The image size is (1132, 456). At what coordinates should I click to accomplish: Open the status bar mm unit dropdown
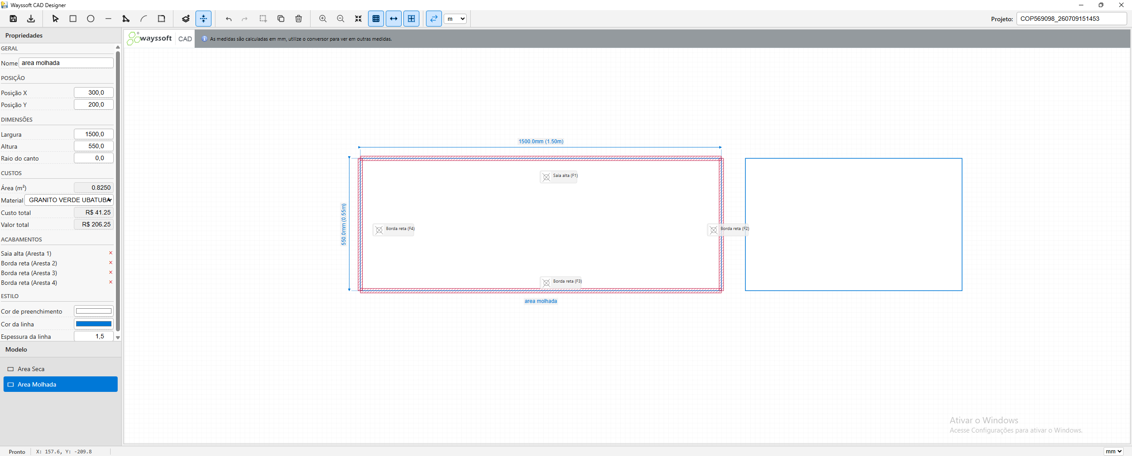point(1113,451)
